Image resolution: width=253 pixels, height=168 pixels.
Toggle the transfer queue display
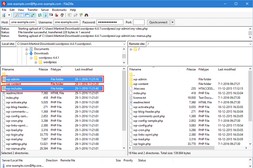33,15
